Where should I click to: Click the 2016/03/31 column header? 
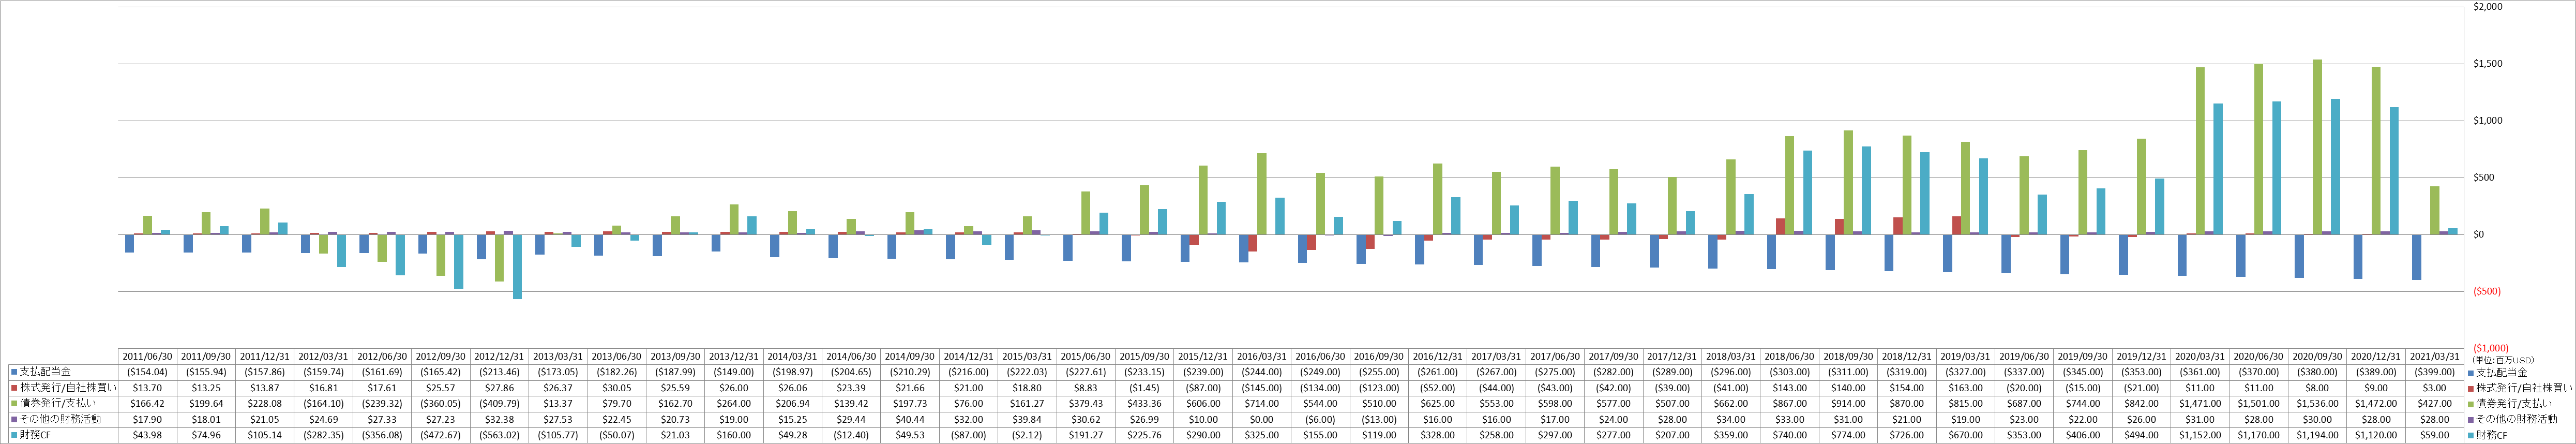click(1262, 356)
